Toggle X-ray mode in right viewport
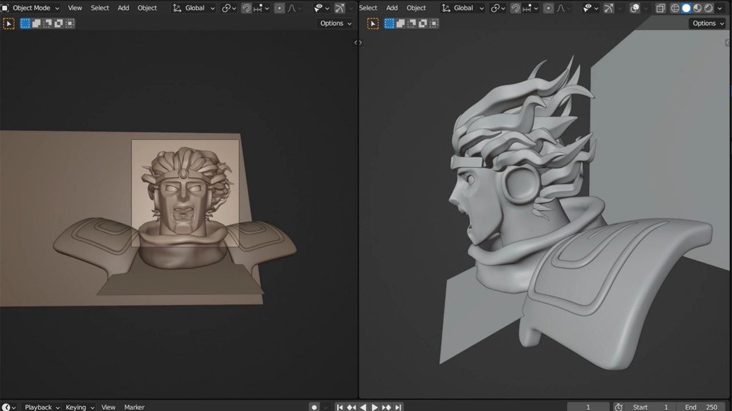The width and height of the screenshot is (732, 411). 661,8
